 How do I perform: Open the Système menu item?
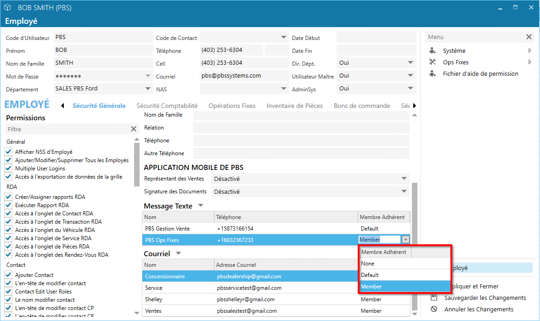(454, 51)
